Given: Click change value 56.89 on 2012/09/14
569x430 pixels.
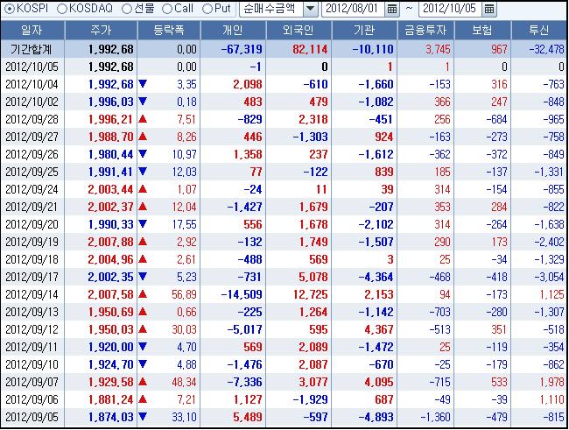Looking at the screenshot, I should coord(184,294).
